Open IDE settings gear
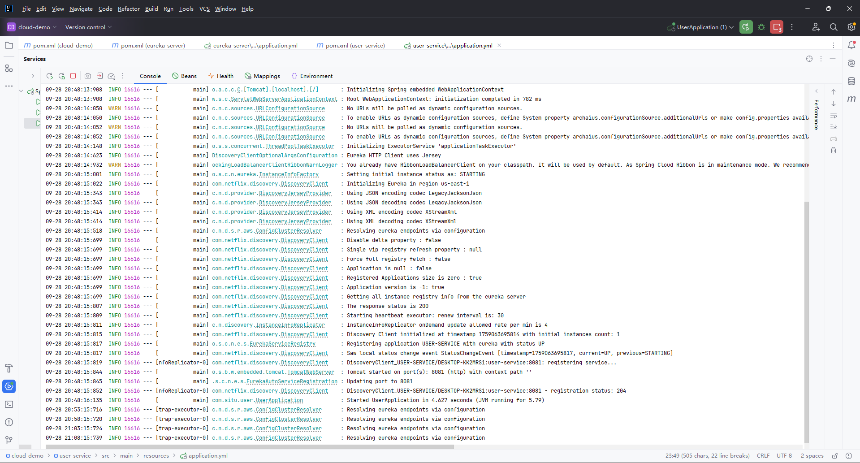The image size is (860, 463). [851, 27]
